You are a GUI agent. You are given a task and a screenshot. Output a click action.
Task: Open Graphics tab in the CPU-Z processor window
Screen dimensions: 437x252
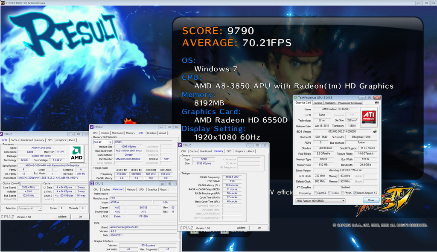click(x=61, y=140)
